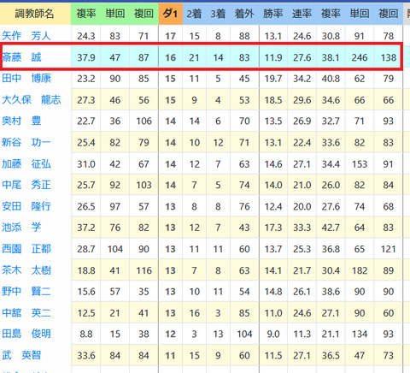Click 104 着外 value in 田島 俊明 row
410x373 pixels.
click(x=244, y=334)
